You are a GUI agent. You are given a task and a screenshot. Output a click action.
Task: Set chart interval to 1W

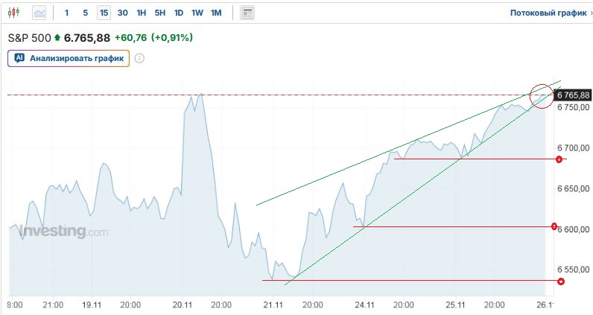click(x=197, y=13)
